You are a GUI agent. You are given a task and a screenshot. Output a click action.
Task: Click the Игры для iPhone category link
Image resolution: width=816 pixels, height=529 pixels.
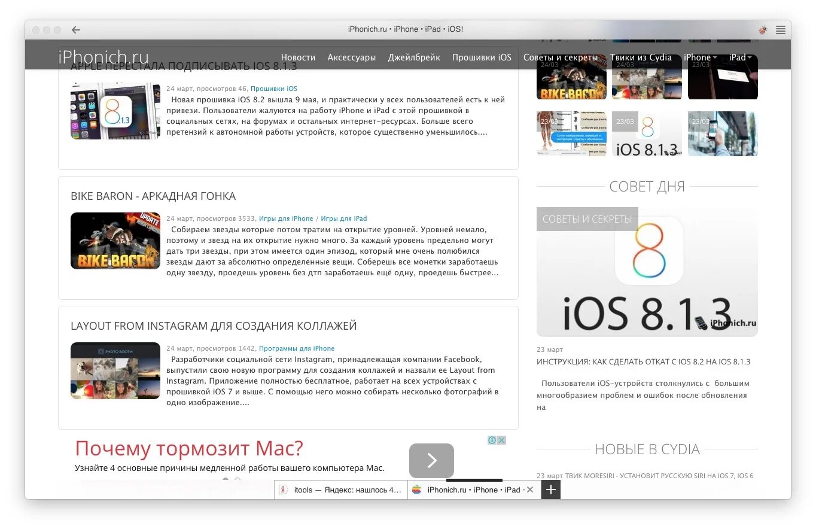coord(286,218)
